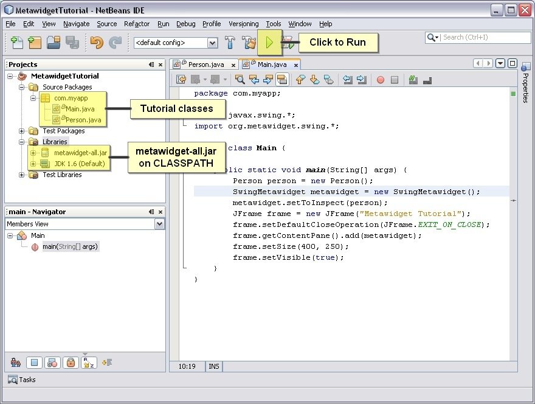The width and height of the screenshot is (535, 404).
Task: Toggle Show Inherited Members in Navigator
Action: [15, 363]
